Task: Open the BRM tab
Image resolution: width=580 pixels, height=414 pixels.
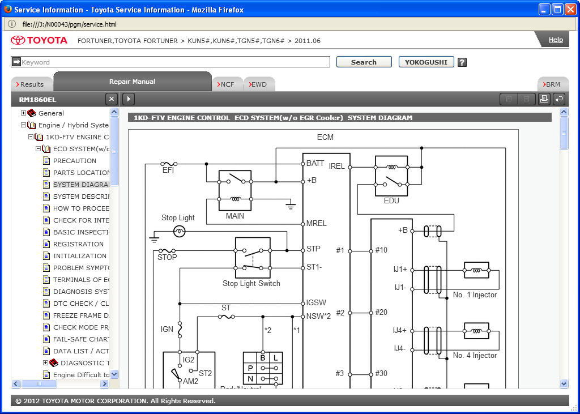Action: 552,84
